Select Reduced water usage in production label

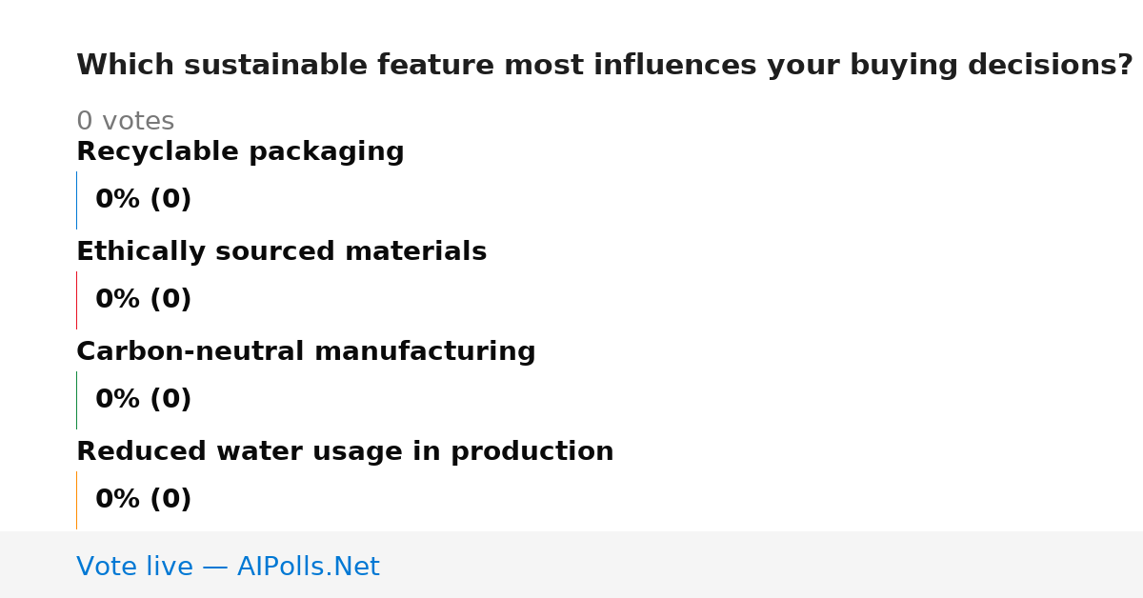pyautogui.click(x=345, y=452)
